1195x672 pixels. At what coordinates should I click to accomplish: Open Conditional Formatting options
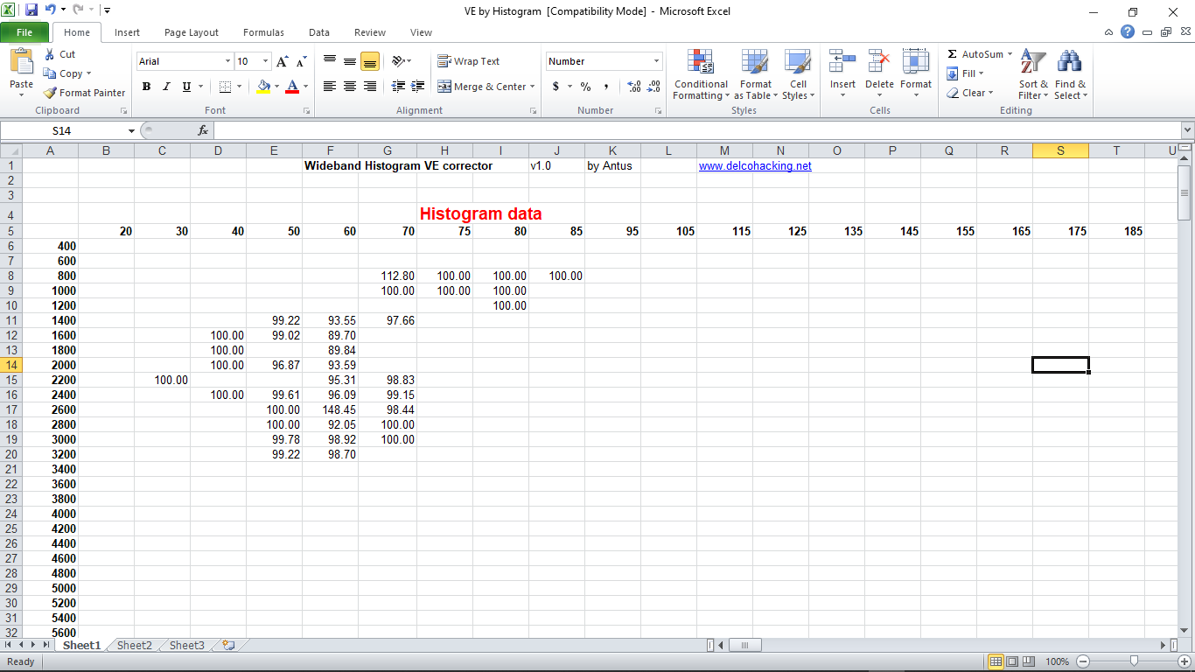[700, 74]
